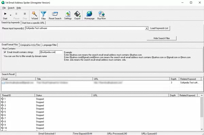Viewport: 204px width, 135px height.
Task: Click the Status column header
Action: pyautogui.click(x=63, y=95)
